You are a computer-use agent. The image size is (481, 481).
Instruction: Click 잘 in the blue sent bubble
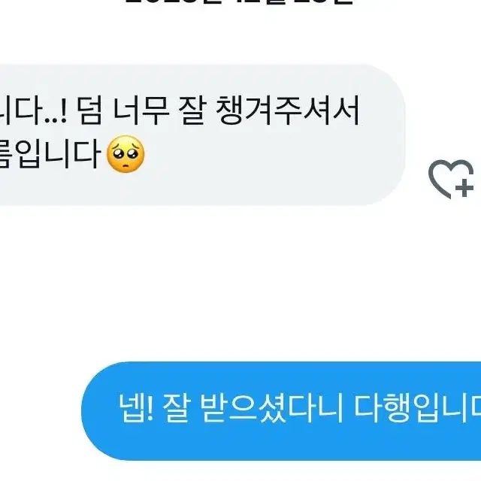coord(175,407)
